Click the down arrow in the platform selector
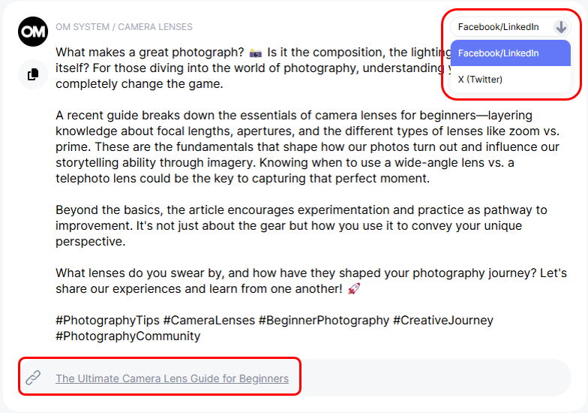588x413 pixels. [561, 27]
